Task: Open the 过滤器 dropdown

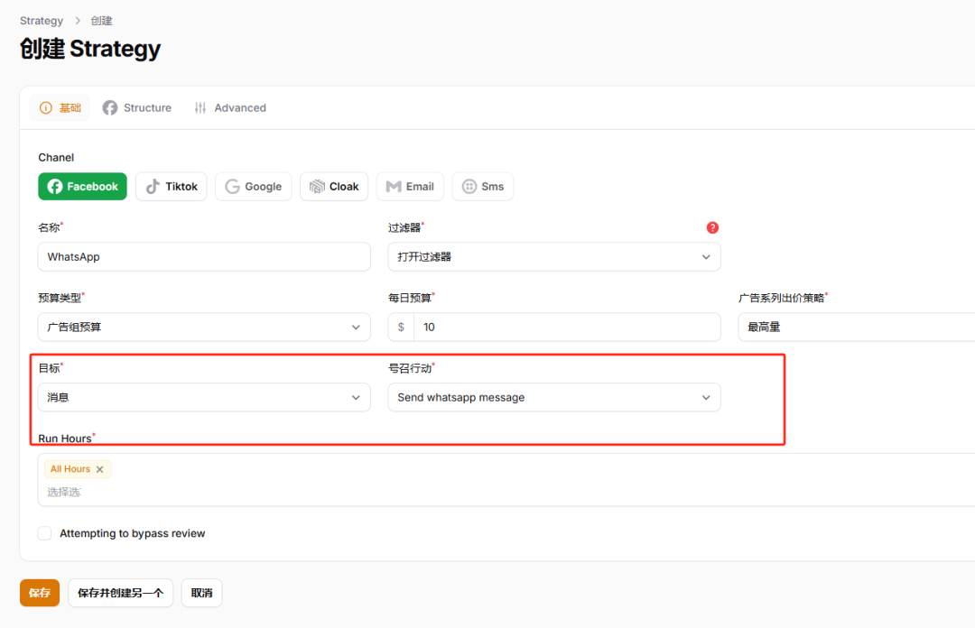Action: tap(554, 257)
